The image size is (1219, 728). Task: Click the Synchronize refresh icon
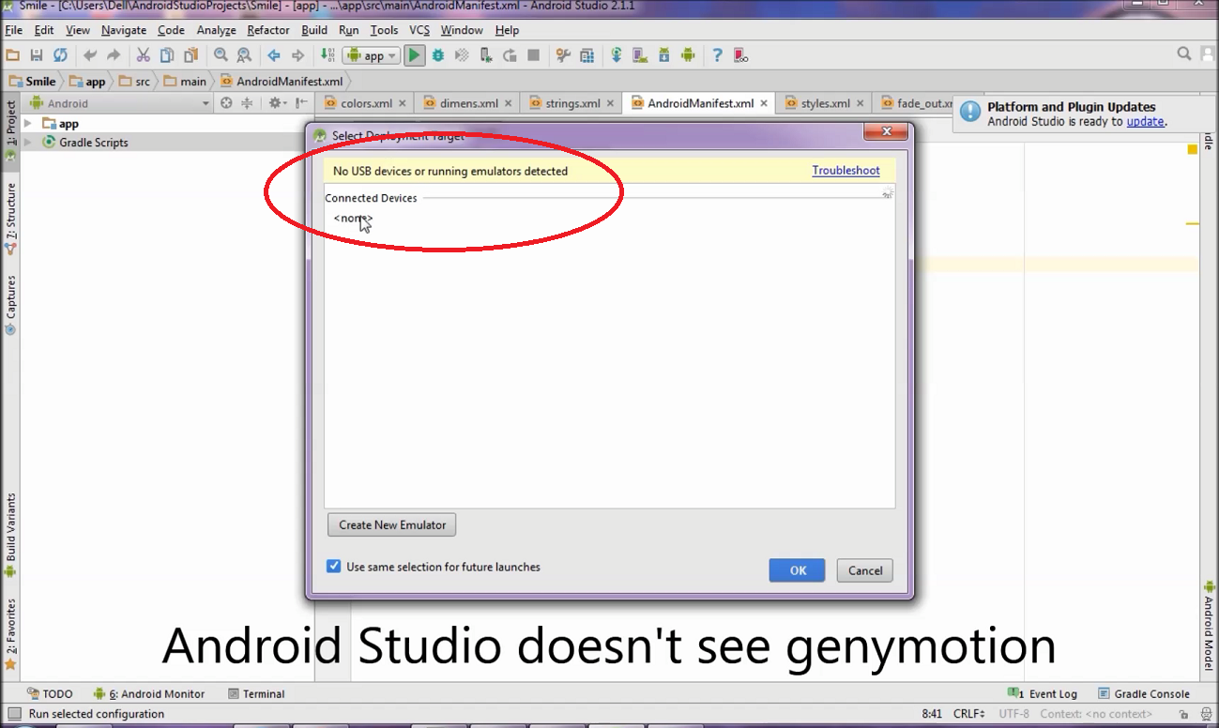click(x=60, y=55)
